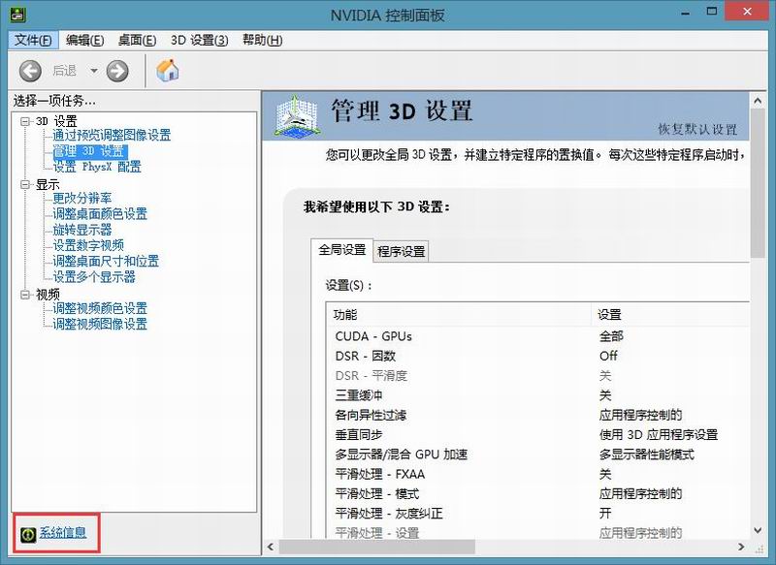Select the 平滑处理 - 灰度纠正 row
Screen dimensions: 776x565
coord(537,514)
